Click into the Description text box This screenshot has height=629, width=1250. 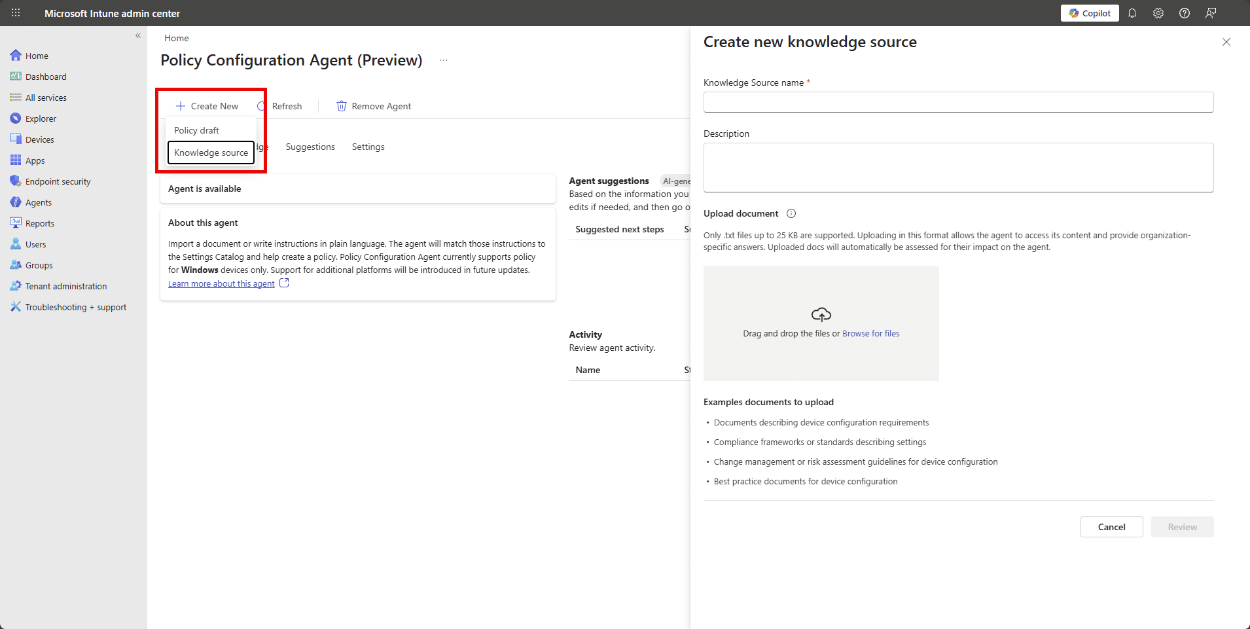tap(958, 168)
